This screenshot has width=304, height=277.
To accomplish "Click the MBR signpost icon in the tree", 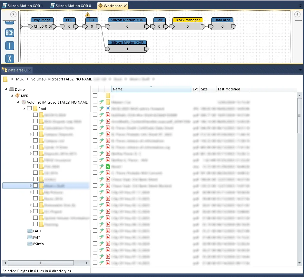I will tap(18, 96).
